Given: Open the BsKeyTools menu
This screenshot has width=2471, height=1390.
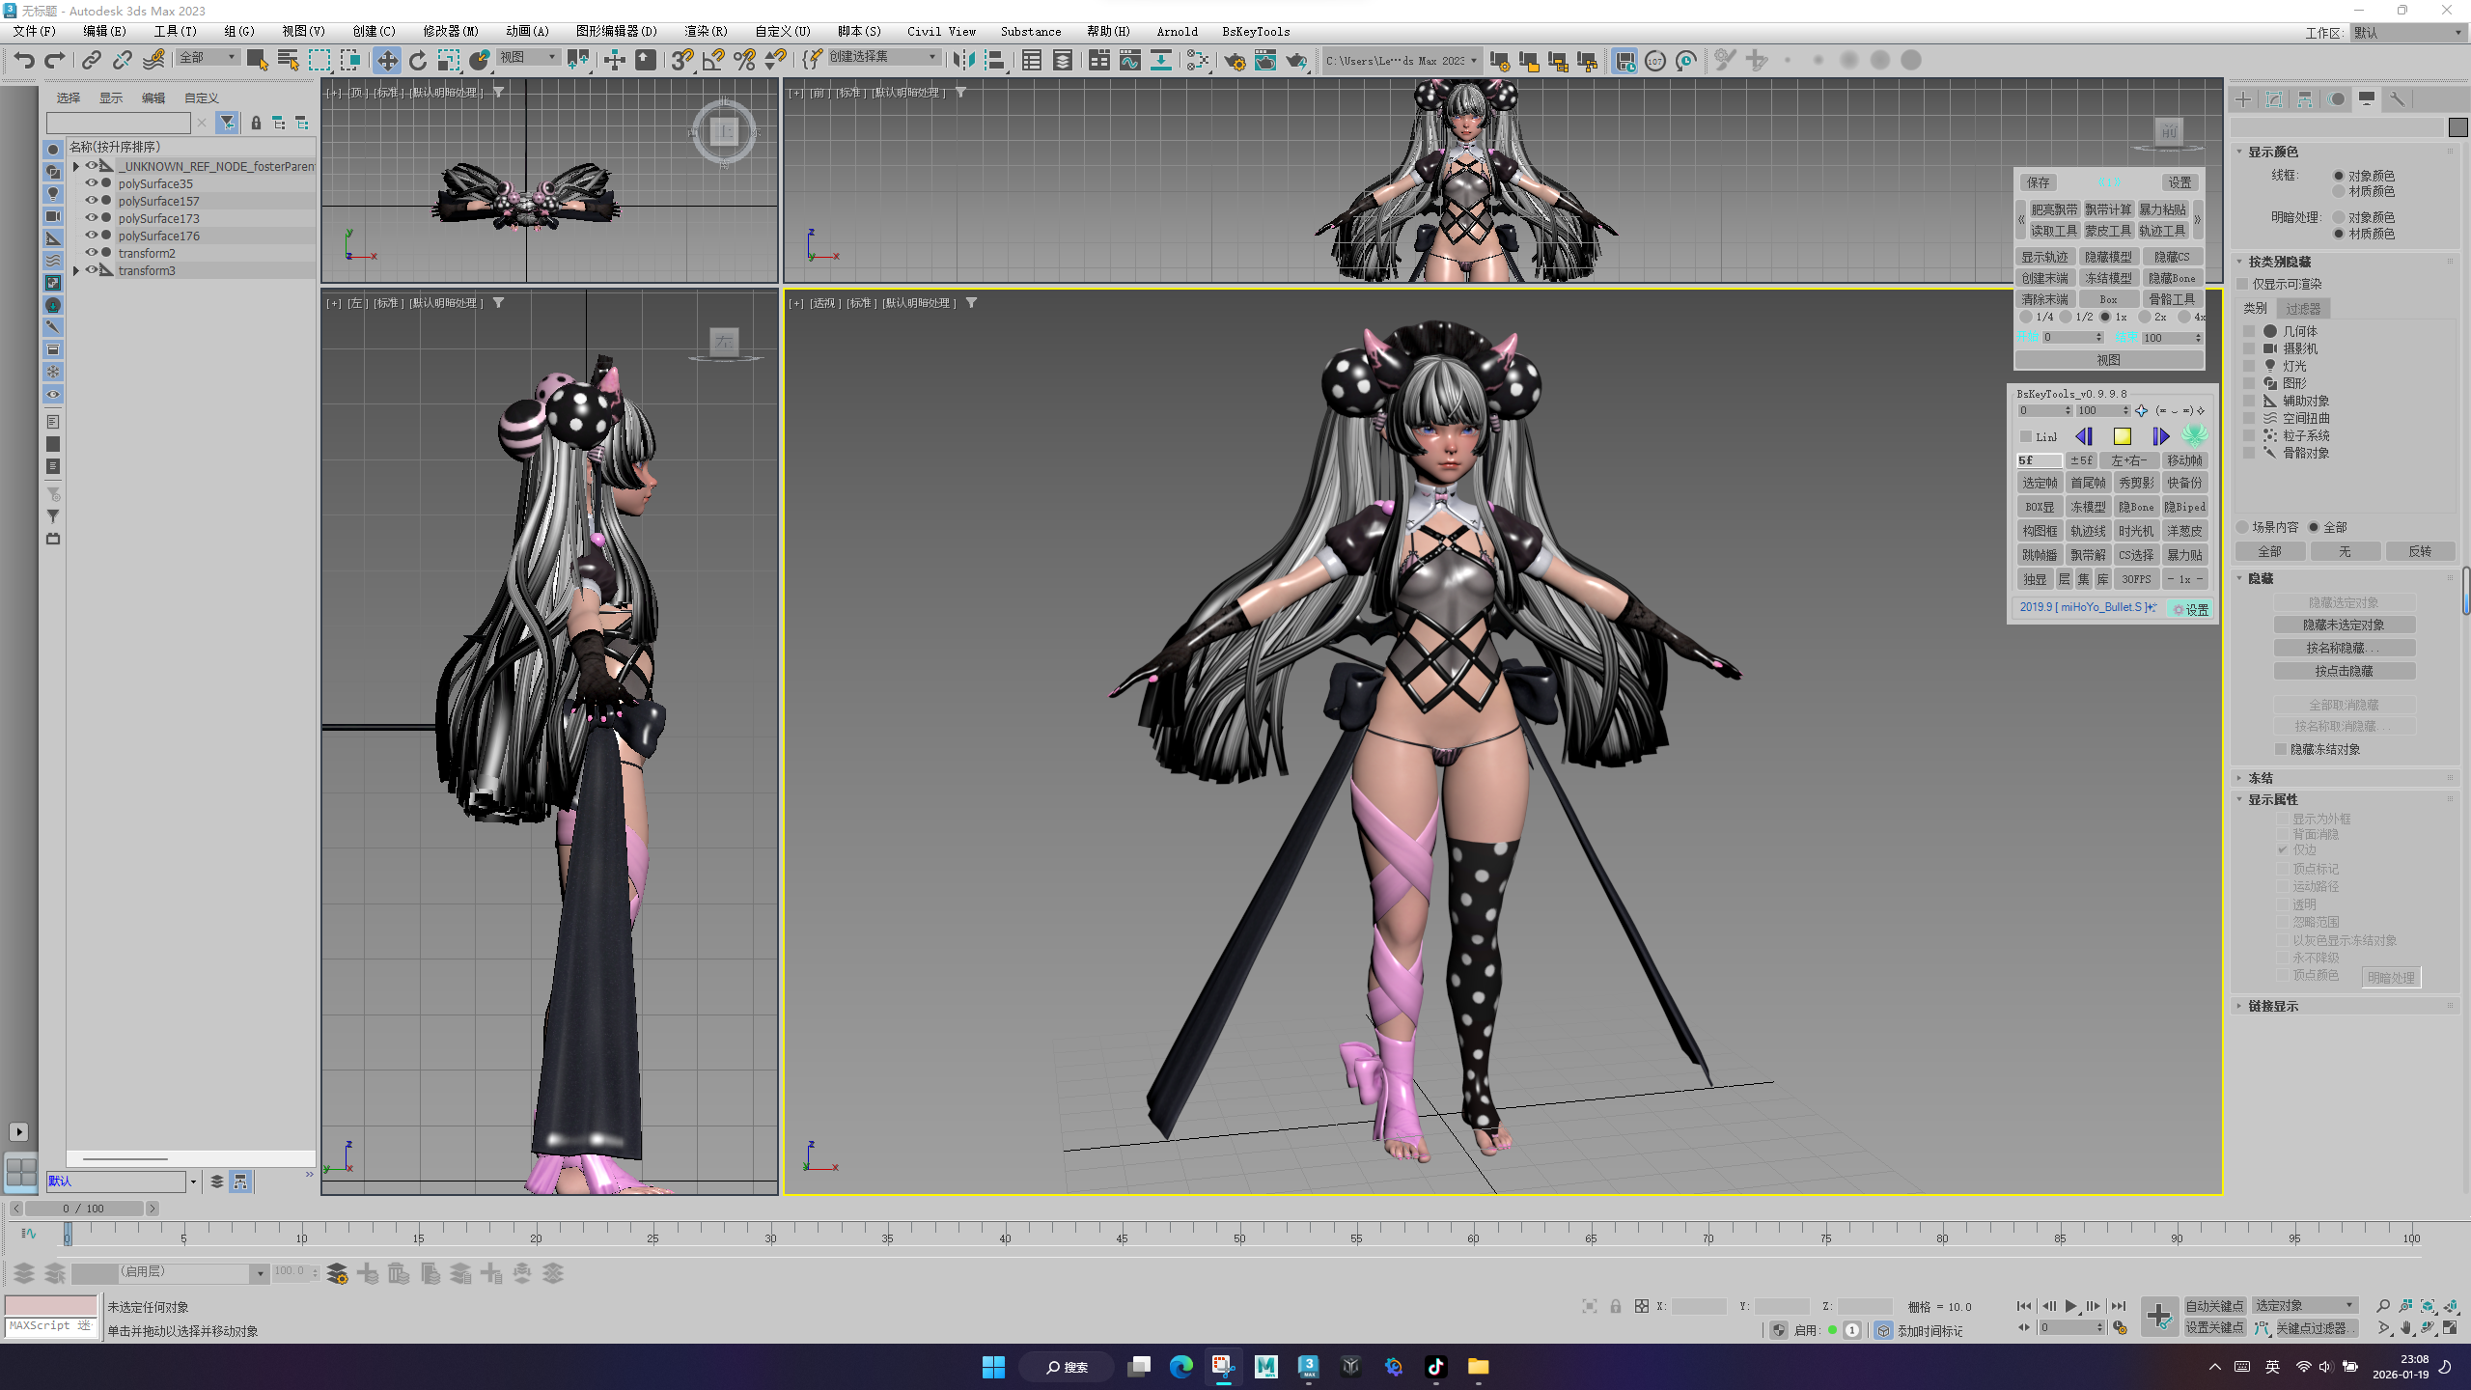Looking at the screenshot, I should [1255, 31].
